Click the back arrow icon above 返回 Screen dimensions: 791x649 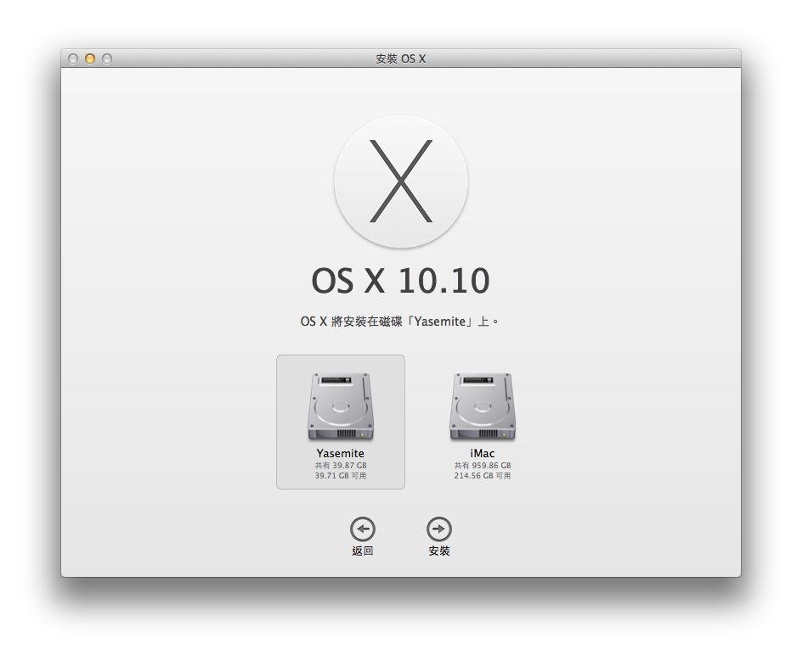(x=363, y=529)
